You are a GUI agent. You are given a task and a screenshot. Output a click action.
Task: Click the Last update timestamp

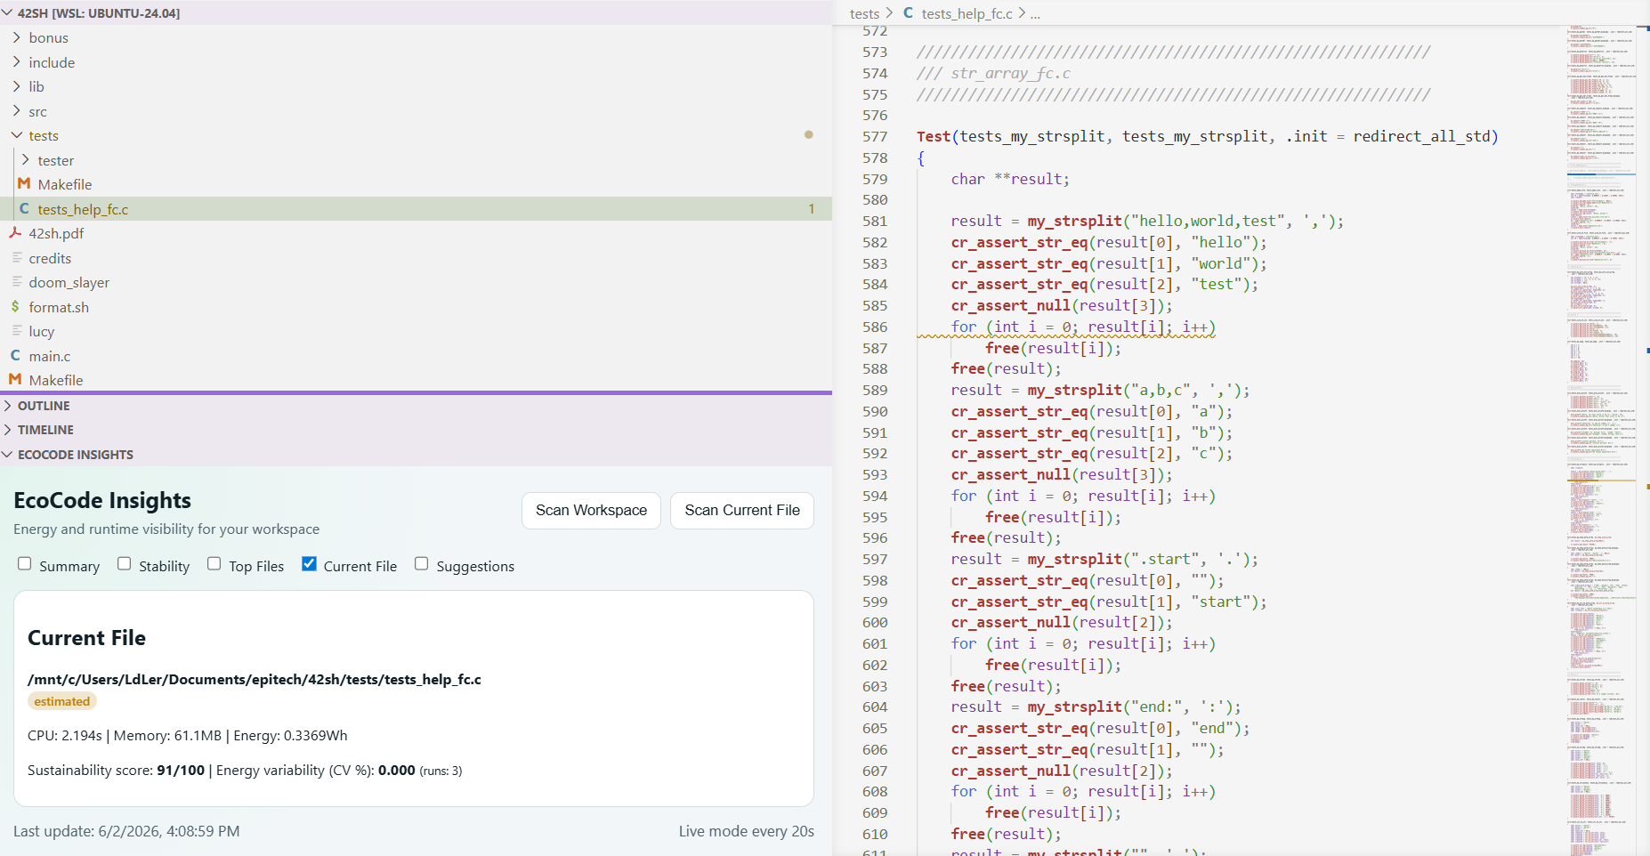pyautogui.click(x=126, y=831)
